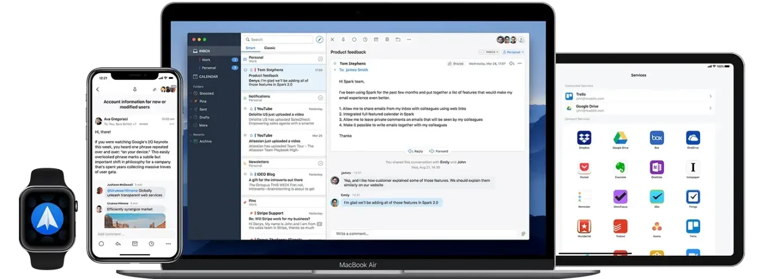
Task: Open Pocket service on the iPad
Action: (x=584, y=167)
